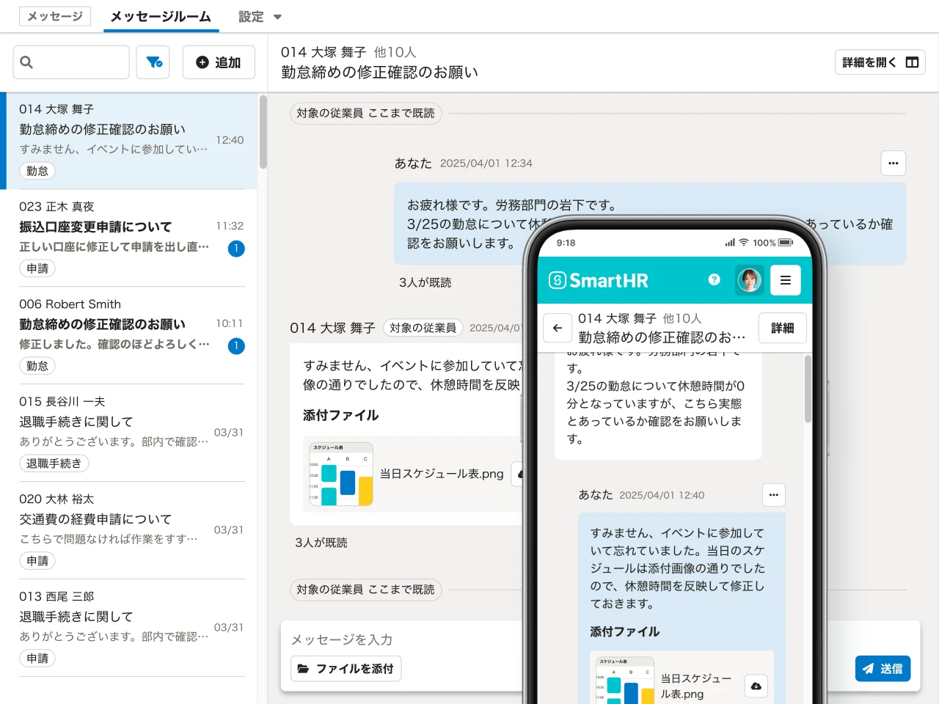Click 退職手続き tag under 015 長谷川 一夫
The image size is (939, 704).
(x=54, y=463)
